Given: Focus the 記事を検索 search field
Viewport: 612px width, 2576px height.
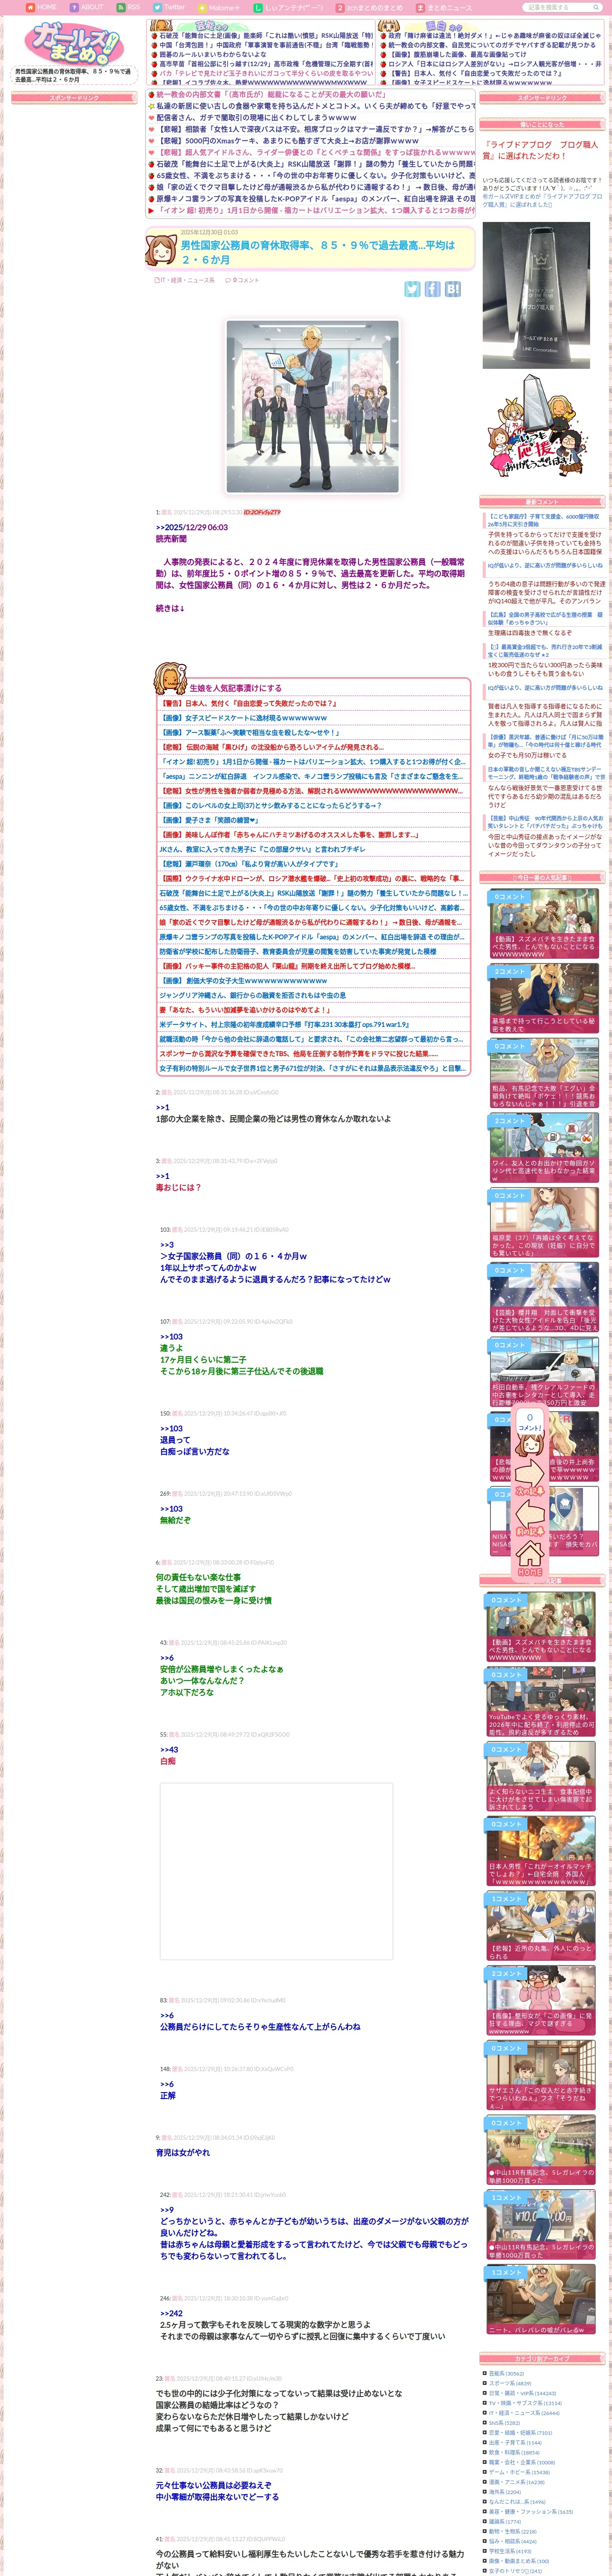Looking at the screenshot, I should click(x=556, y=7).
